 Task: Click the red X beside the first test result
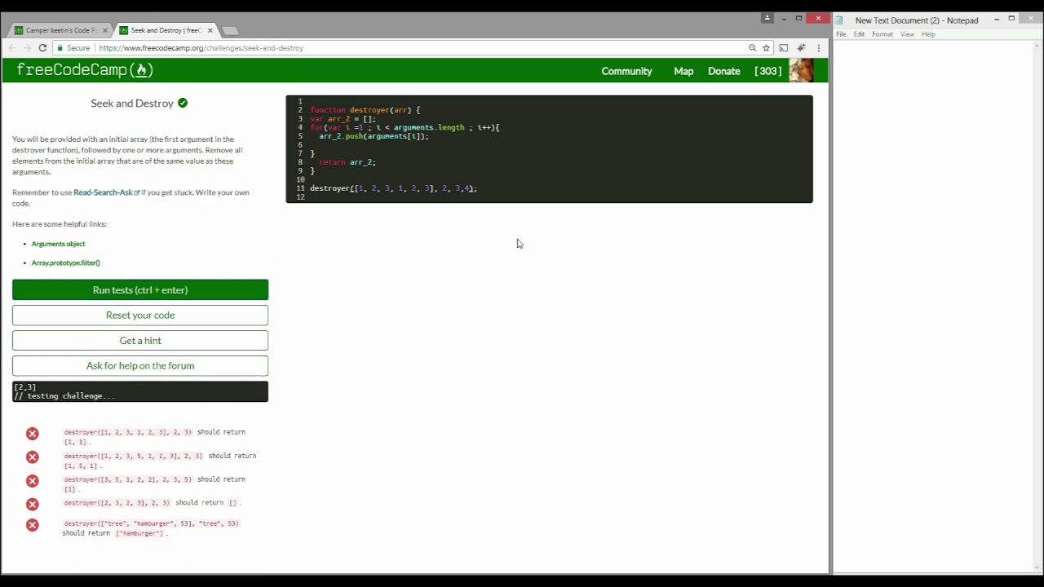tap(33, 434)
